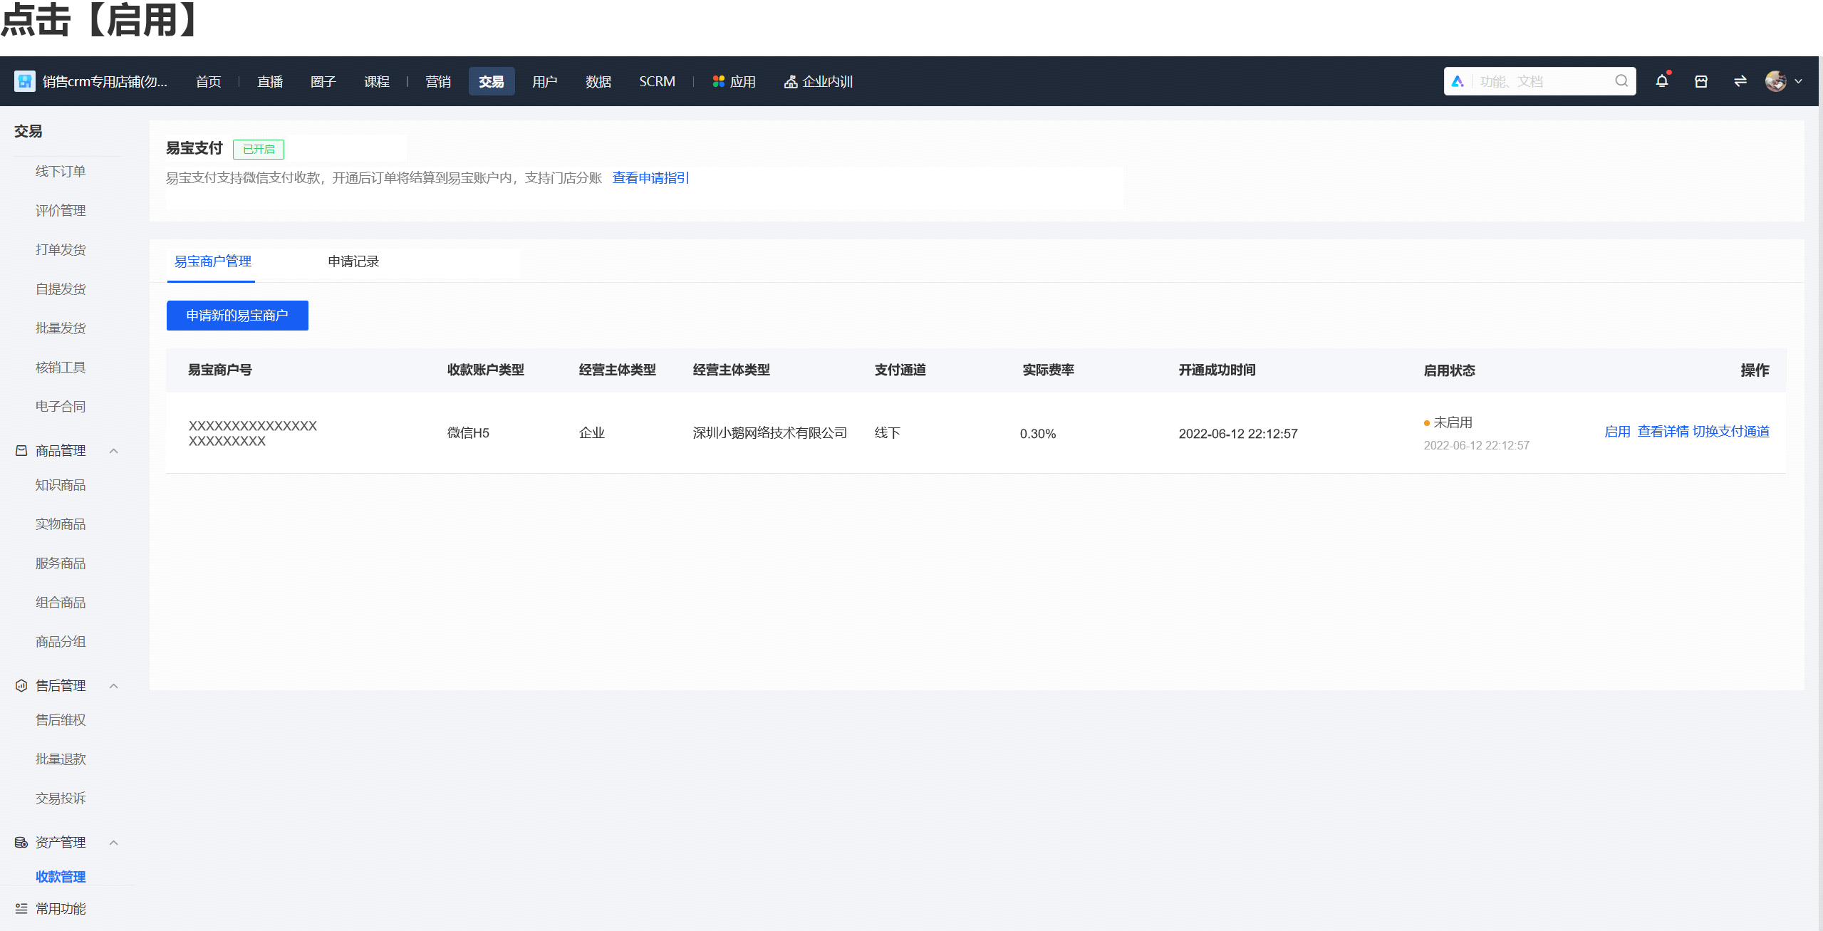Click the 深圳小鹅网络技术有限公司 cell
Viewport: 1823px width, 931px height.
pos(769,432)
